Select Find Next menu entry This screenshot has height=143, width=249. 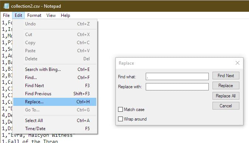(x=55, y=86)
